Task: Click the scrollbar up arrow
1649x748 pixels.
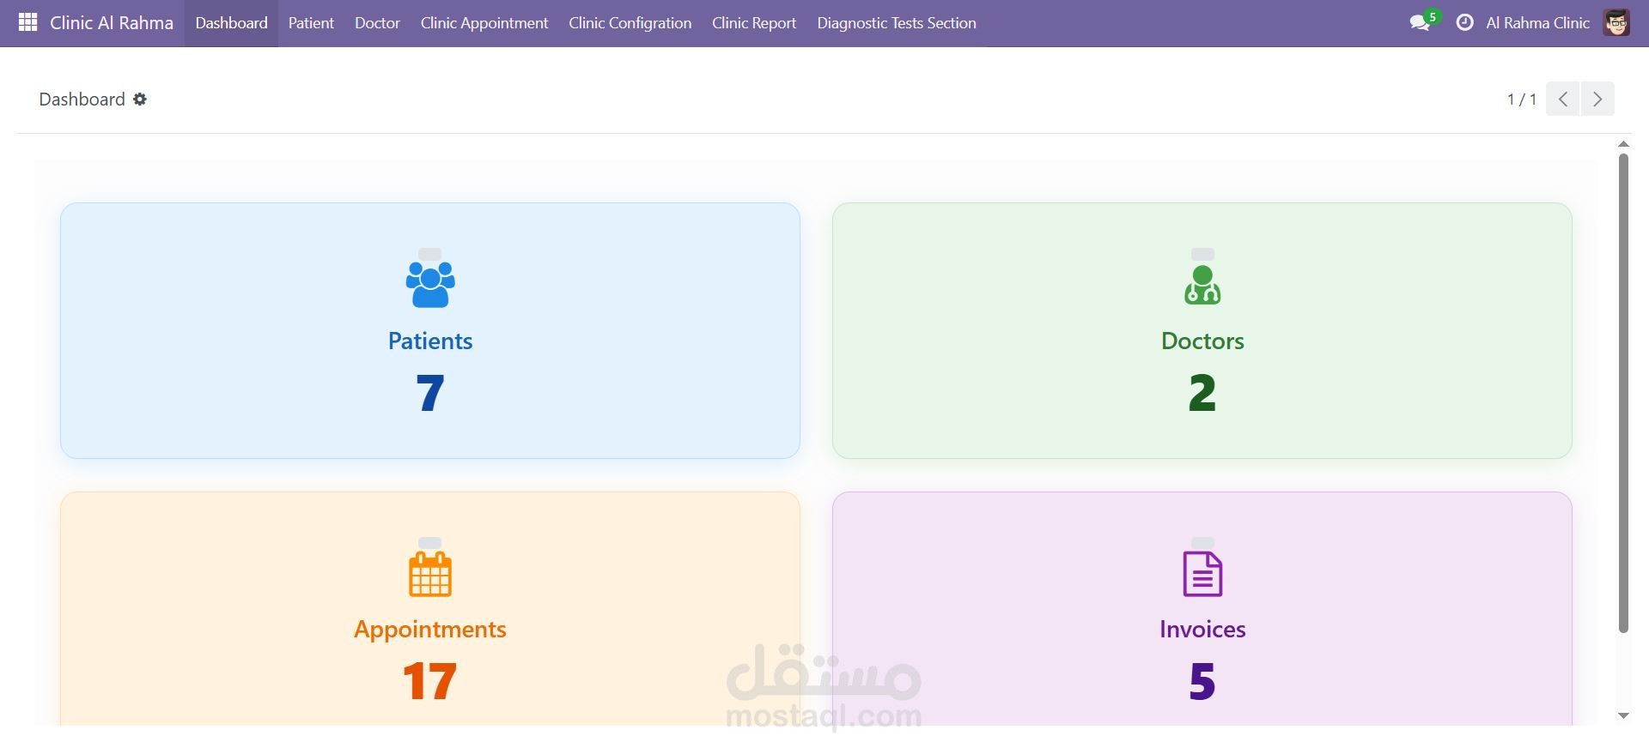Action: (1623, 144)
